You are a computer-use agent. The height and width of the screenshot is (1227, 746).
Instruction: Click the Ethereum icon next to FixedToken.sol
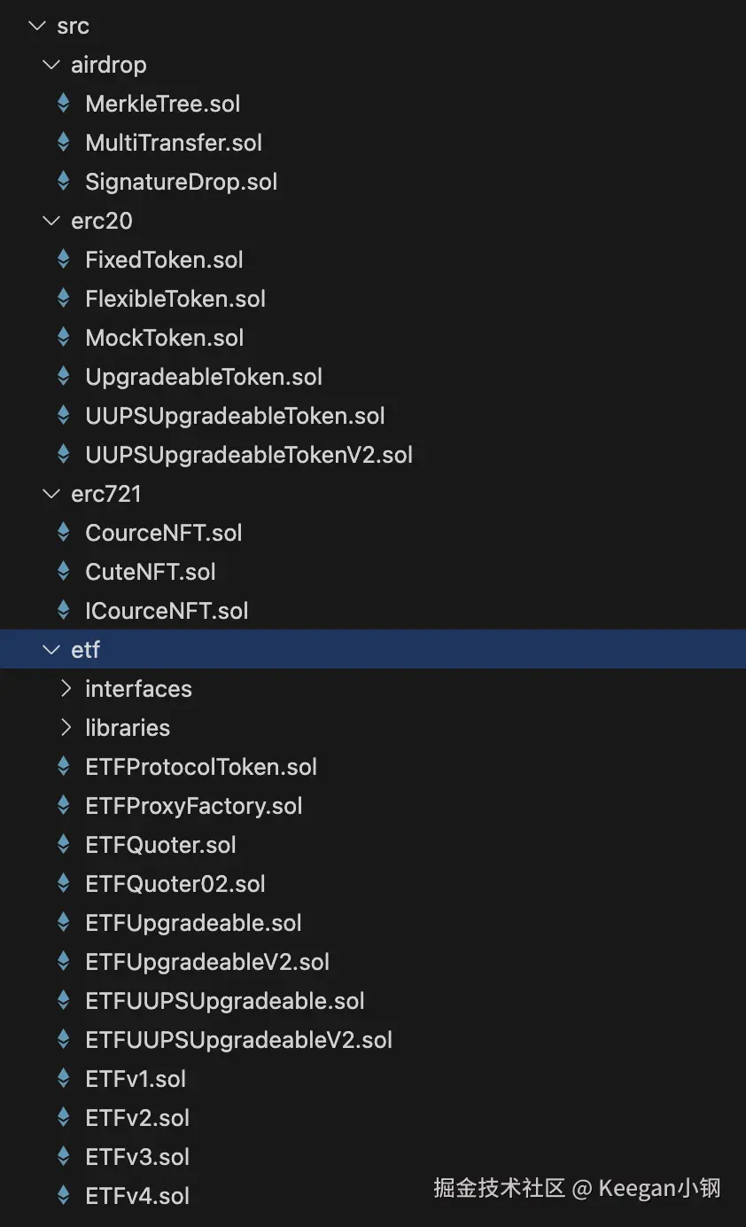point(64,260)
